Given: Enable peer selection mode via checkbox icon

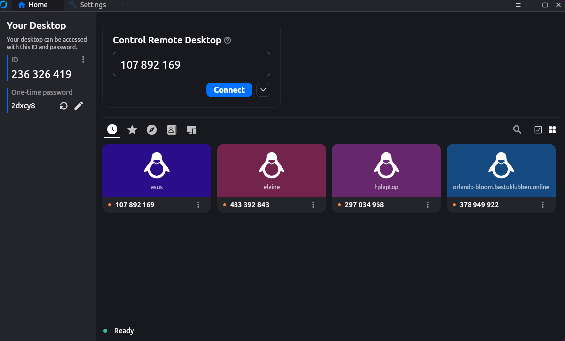Looking at the screenshot, I should (538, 130).
